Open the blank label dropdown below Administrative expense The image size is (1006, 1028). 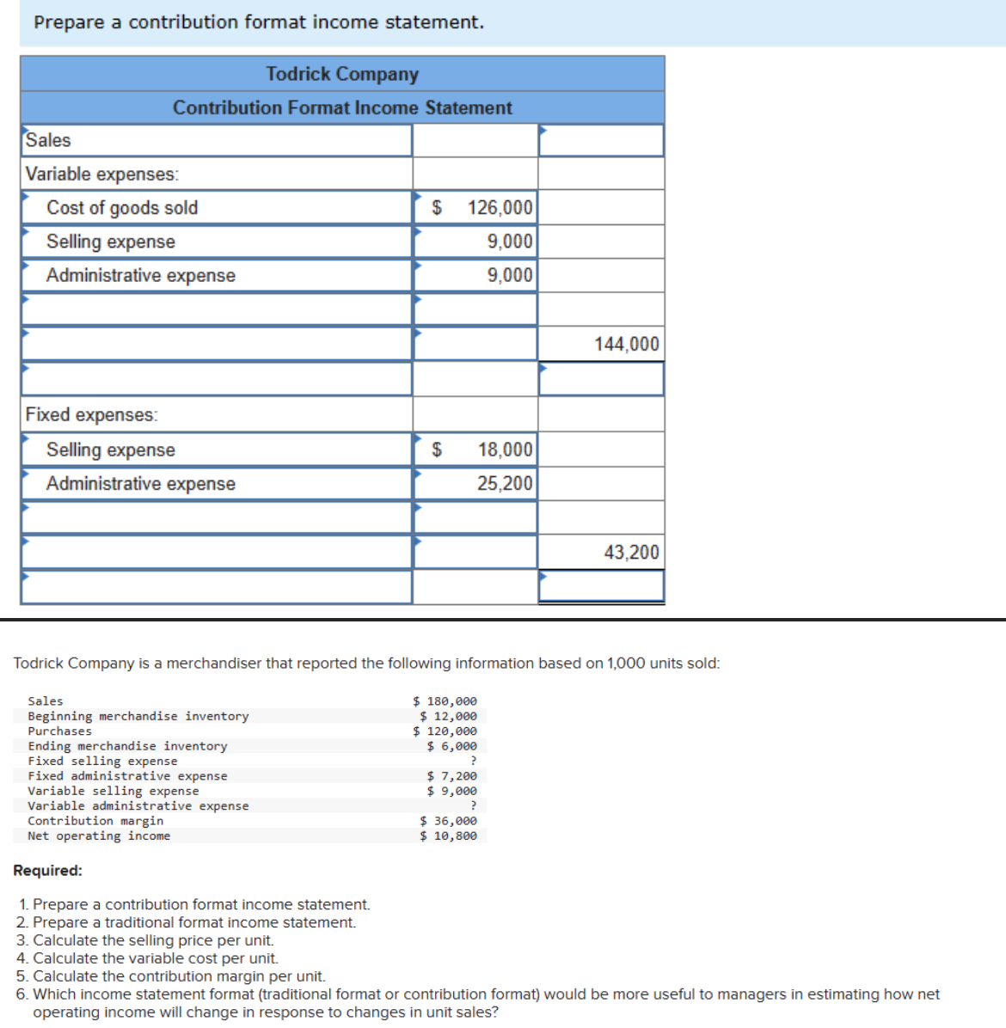pyautogui.click(x=215, y=308)
